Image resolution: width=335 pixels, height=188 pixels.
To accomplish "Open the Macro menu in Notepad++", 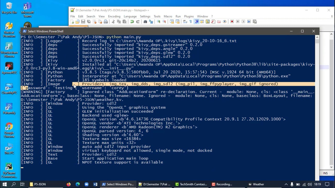I will coord(168,16).
